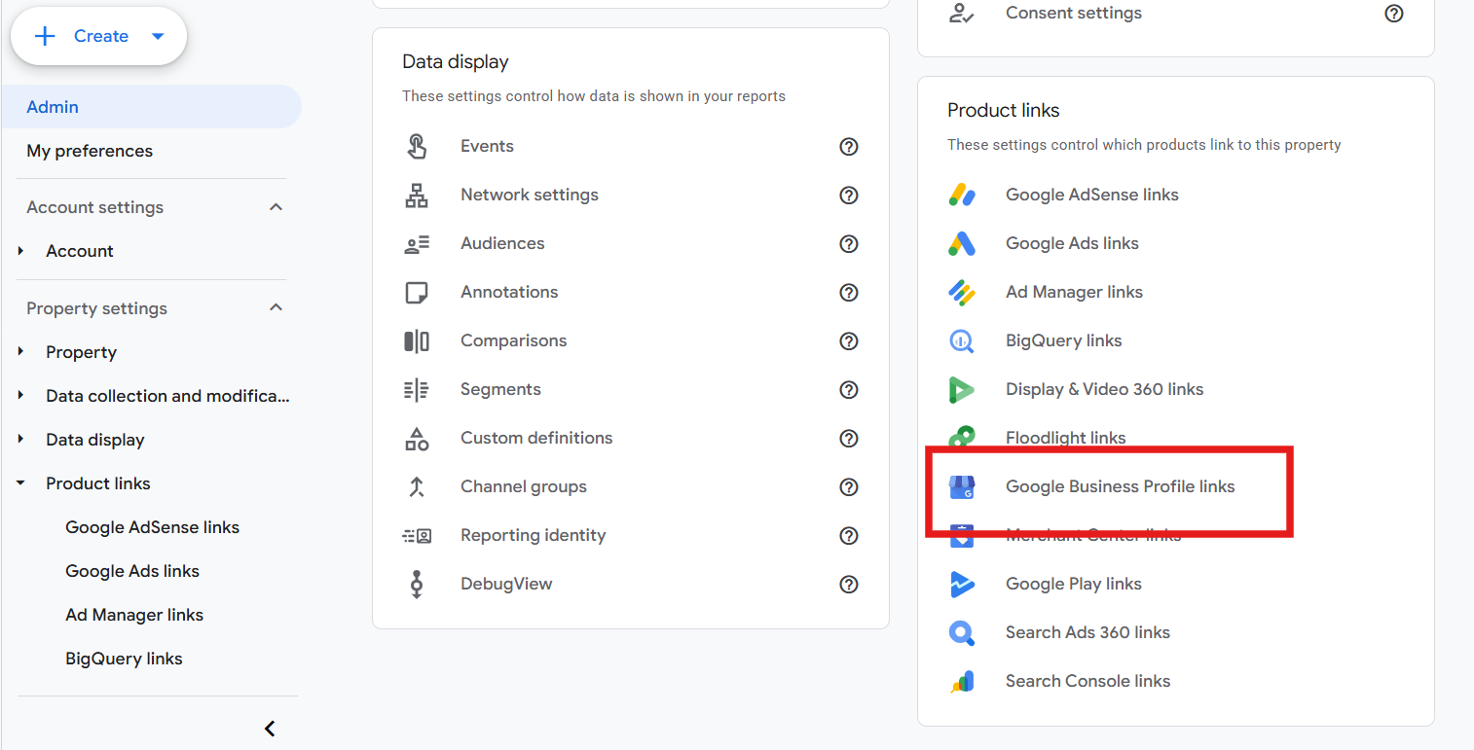Open Google AdSense links in sidebar
Screen dimensions: 1474x750
pos(152,527)
